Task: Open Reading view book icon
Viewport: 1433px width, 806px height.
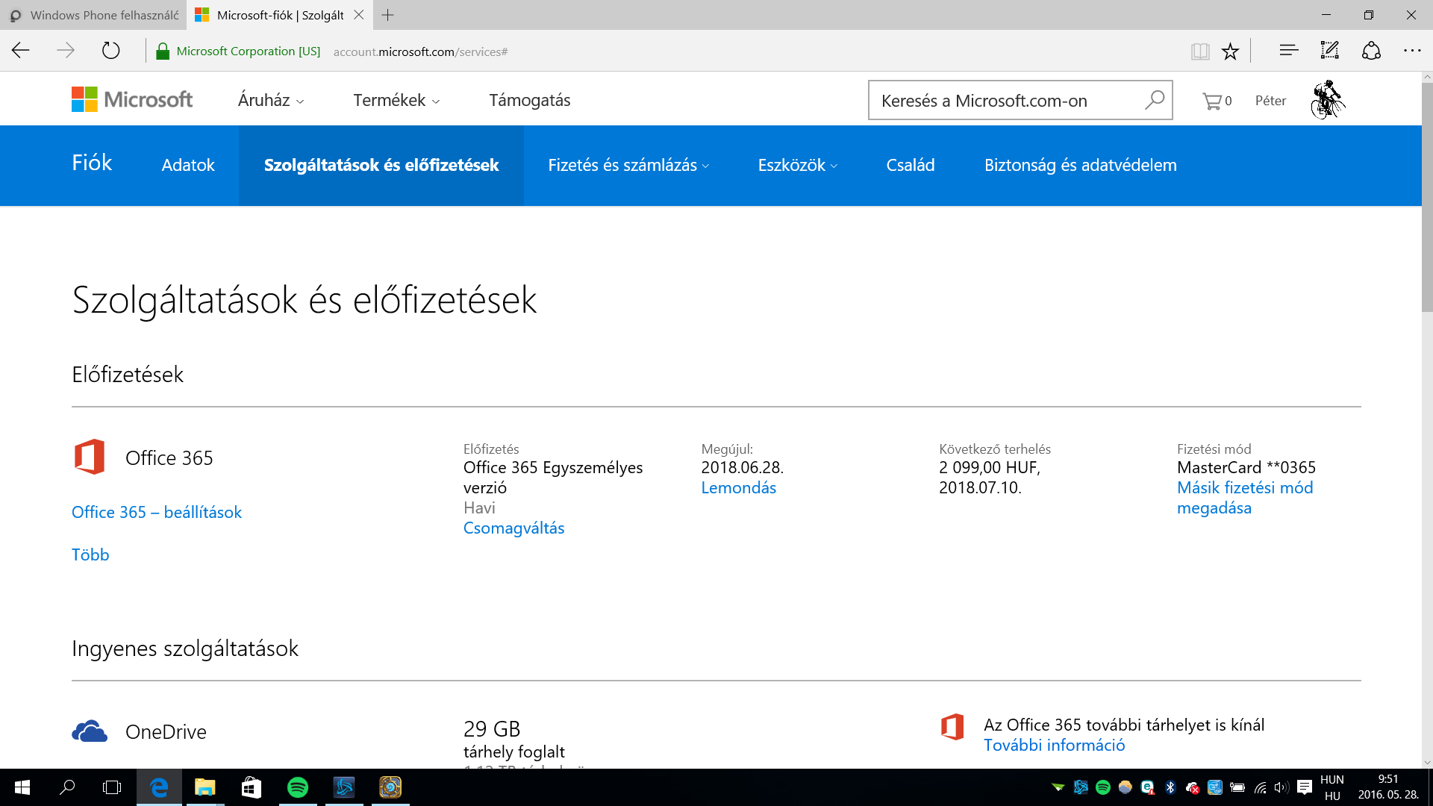Action: point(1200,51)
